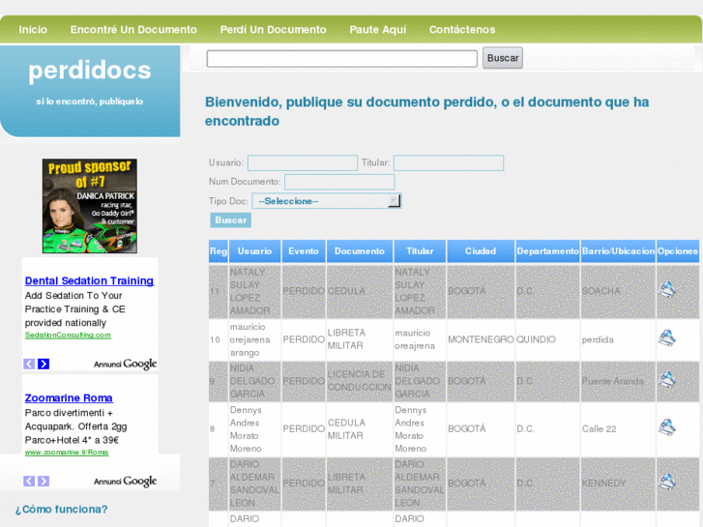This screenshot has height=527, width=703.
Task: Click the Opciones column header
Action: point(678,251)
